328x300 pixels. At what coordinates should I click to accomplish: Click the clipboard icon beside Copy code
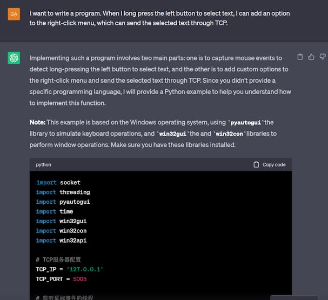pos(256,164)
